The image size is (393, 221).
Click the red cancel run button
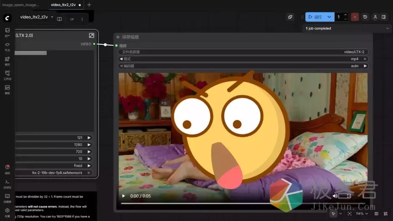click(355, 17)
